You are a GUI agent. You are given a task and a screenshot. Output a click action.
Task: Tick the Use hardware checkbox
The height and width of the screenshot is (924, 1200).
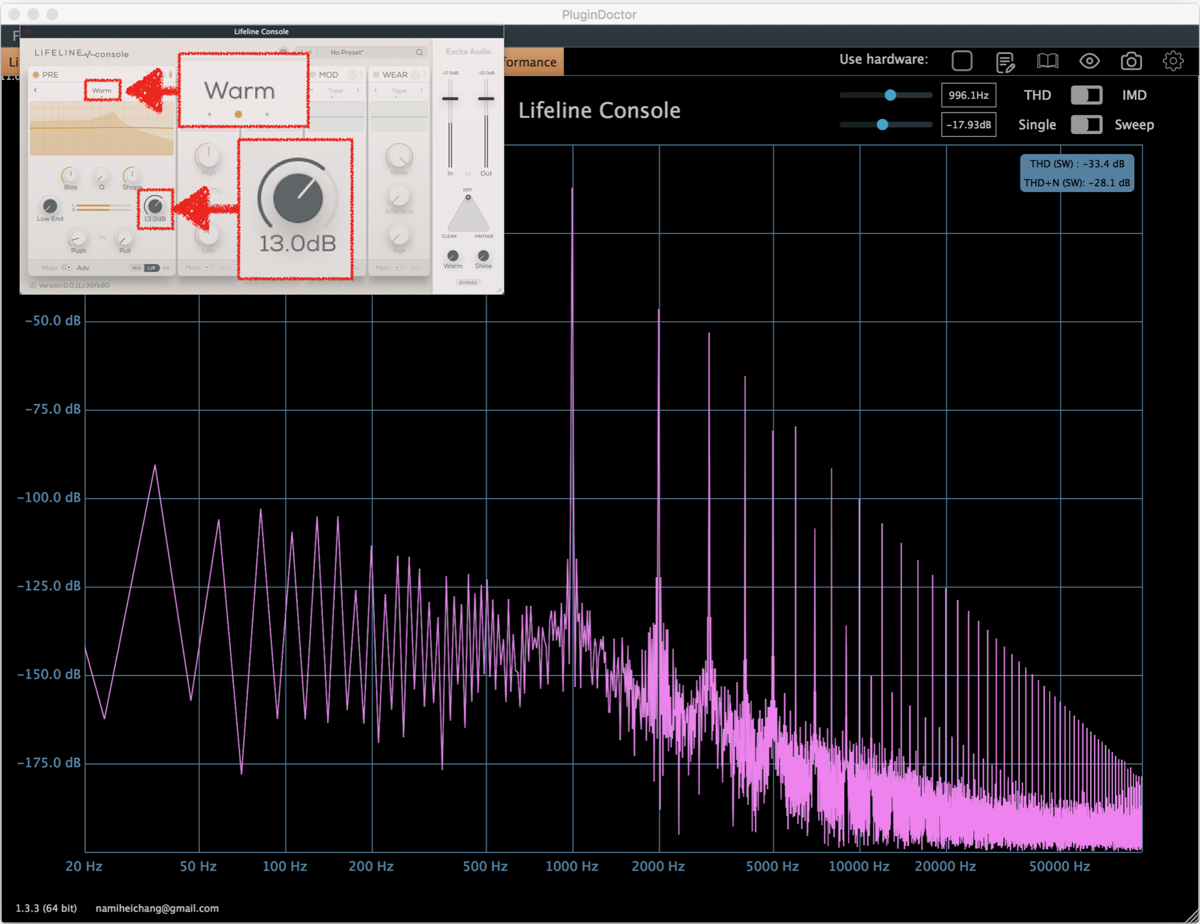point(962,61)
